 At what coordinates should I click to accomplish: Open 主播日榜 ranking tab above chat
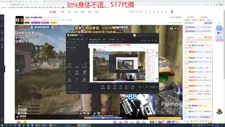coord(191,17)
